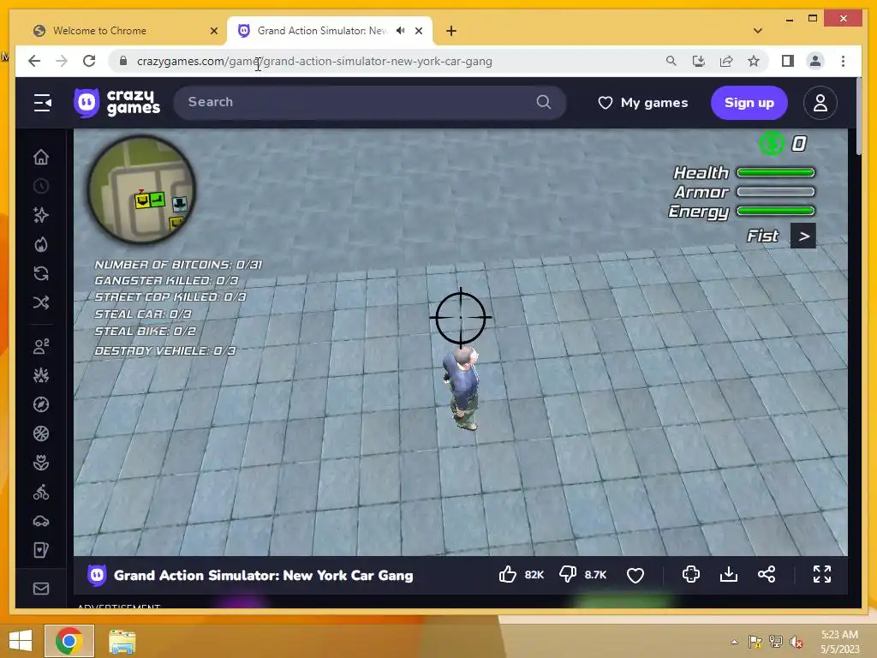Click the CrazyGames logo

click(116, 103)
